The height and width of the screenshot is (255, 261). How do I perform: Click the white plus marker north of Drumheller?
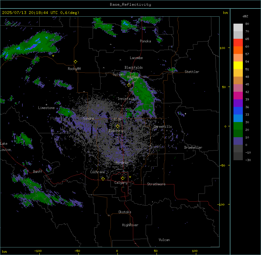click(185, 114)
